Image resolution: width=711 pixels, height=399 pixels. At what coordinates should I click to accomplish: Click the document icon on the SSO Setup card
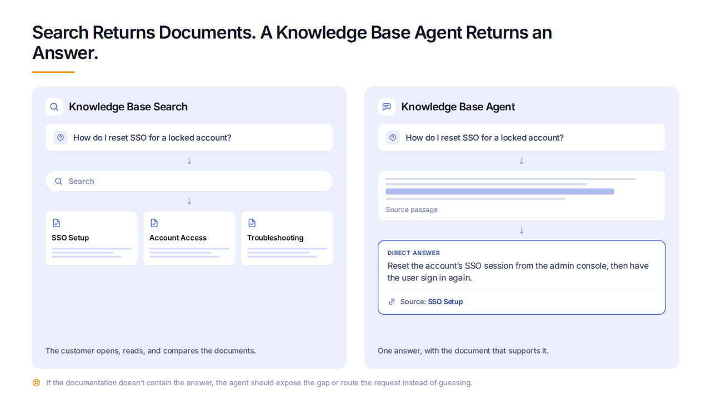56,223
